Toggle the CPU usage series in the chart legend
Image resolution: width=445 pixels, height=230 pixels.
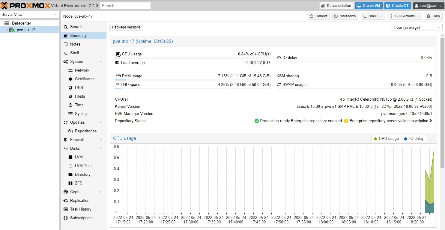tap(387, 138)
